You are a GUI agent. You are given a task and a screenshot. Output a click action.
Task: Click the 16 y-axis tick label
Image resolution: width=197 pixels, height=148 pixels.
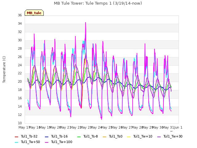pyautogui.click(x=20, y=98)
